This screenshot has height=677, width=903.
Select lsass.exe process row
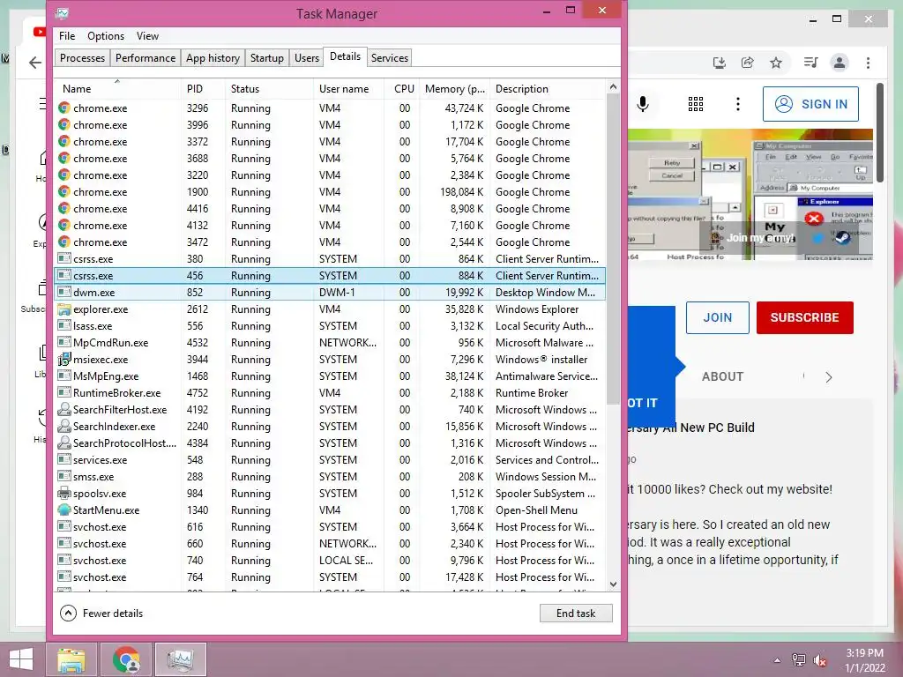(331, 326)
